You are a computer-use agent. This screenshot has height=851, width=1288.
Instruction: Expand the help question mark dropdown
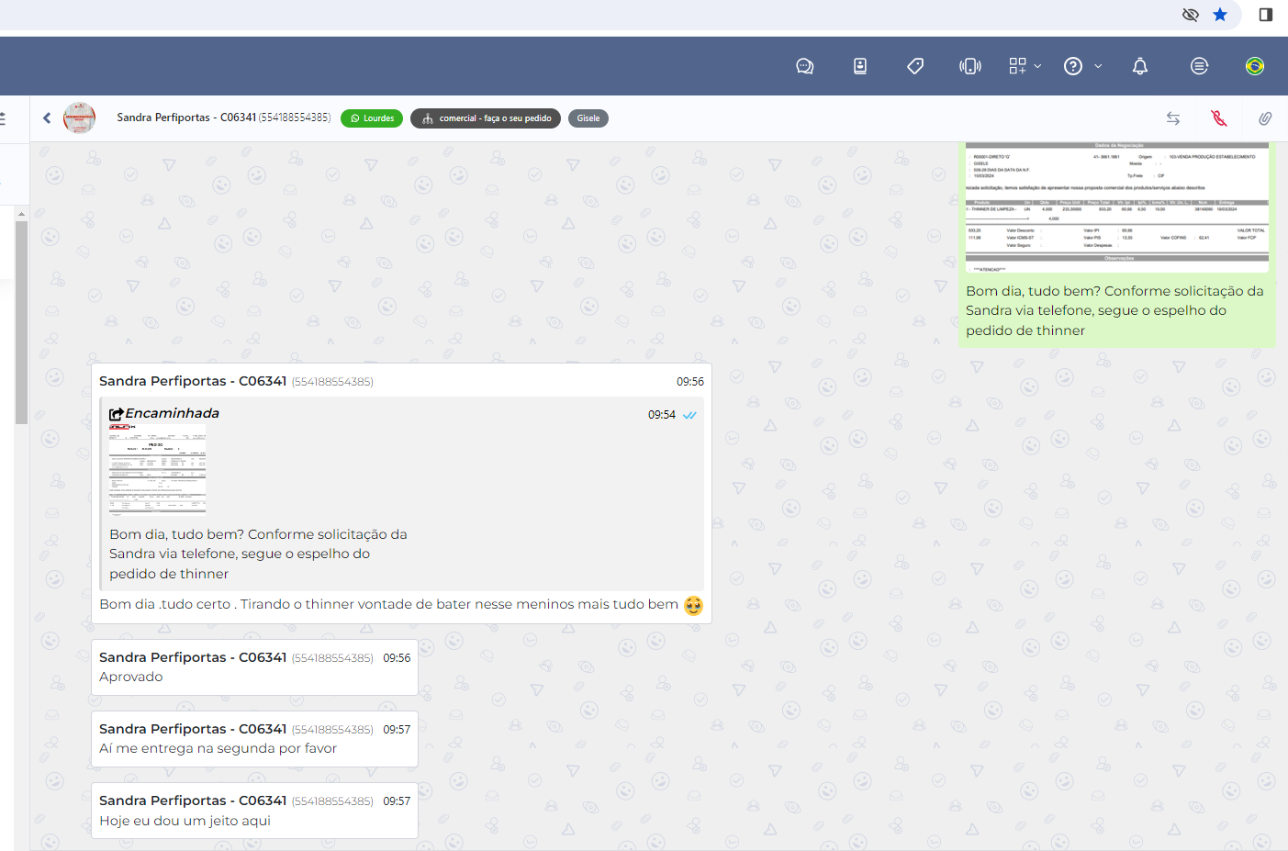(x=1082, y=66)
